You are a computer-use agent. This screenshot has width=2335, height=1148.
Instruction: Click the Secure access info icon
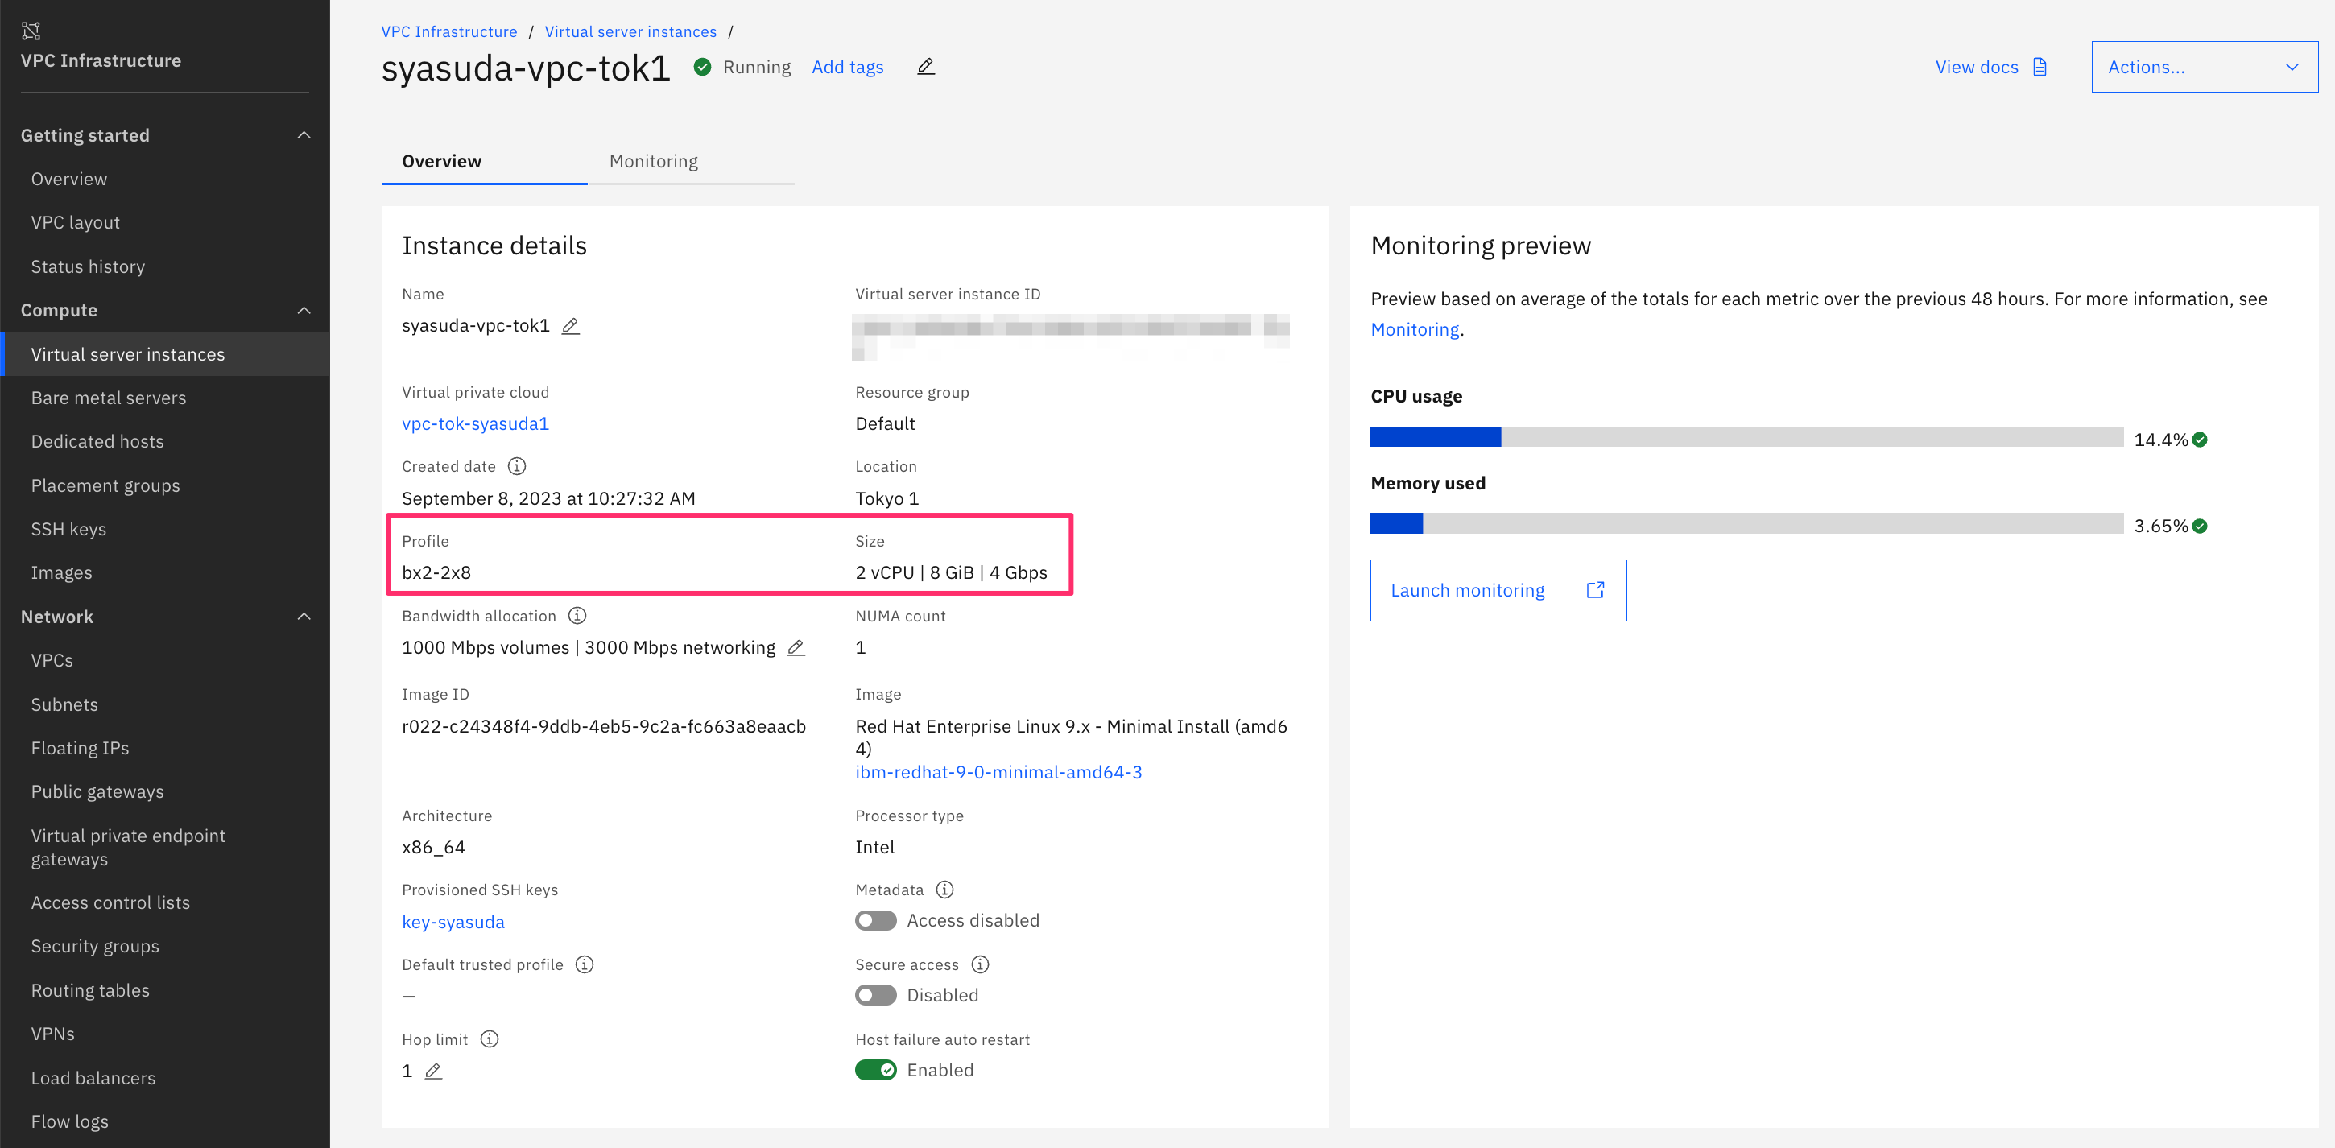point(980,965)
